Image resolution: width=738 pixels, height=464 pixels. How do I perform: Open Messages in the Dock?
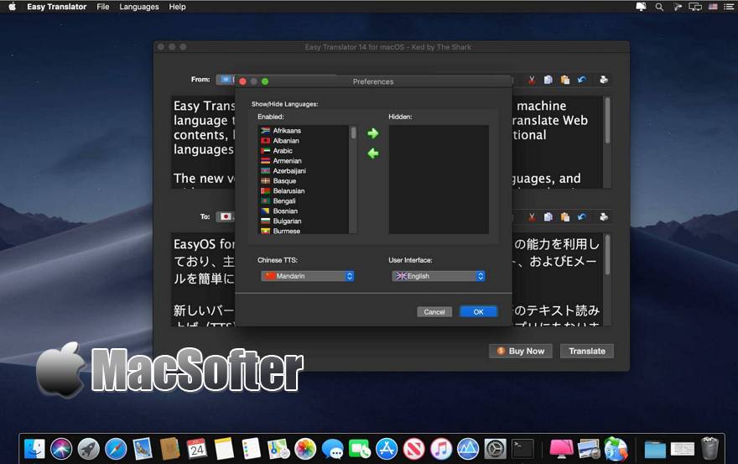pyautogui.click(x=332, y=448)
